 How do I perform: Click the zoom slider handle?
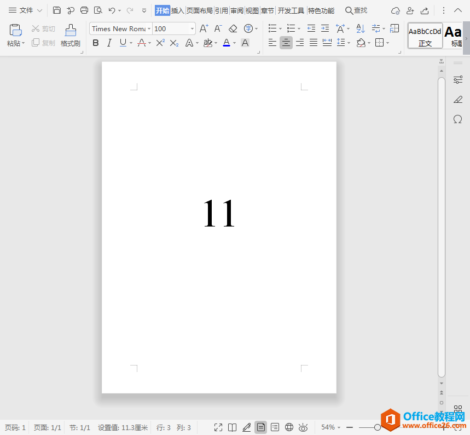pos(378,427)
